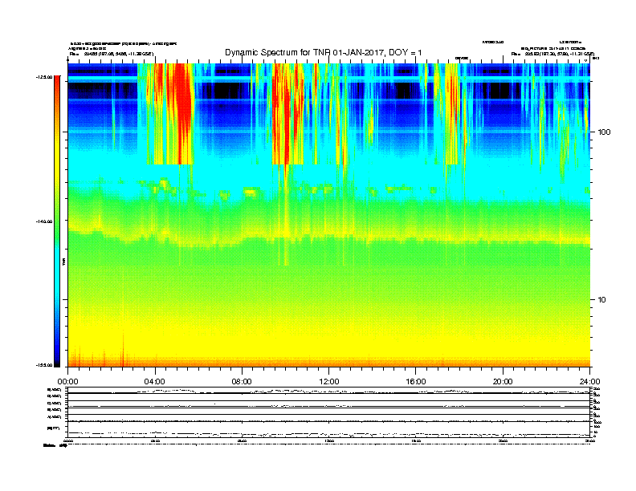Click the 10 frequency axis label
This screenshot has height=491, width=636.
pos(601,300)
